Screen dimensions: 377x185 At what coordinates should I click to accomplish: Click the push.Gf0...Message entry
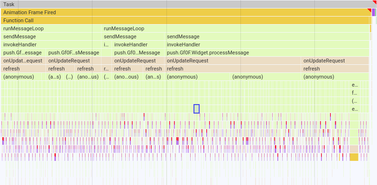pos(138,53)
